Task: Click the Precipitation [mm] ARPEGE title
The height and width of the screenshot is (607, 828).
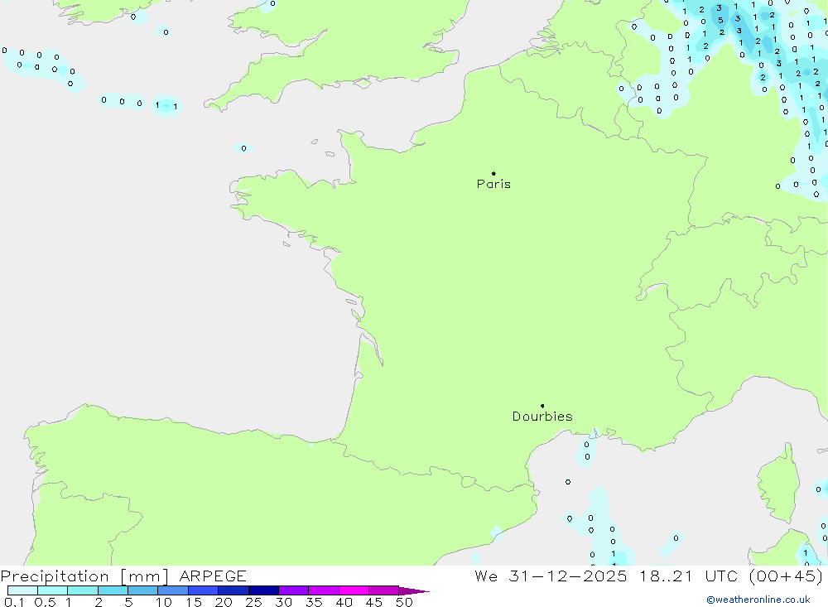Action: point(123,576)
